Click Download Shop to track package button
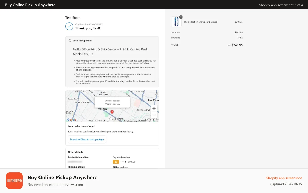The image size is (308, 193). coord(87,139)
